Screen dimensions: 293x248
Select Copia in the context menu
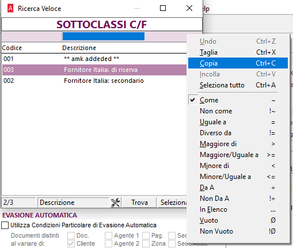pos(238,63)
